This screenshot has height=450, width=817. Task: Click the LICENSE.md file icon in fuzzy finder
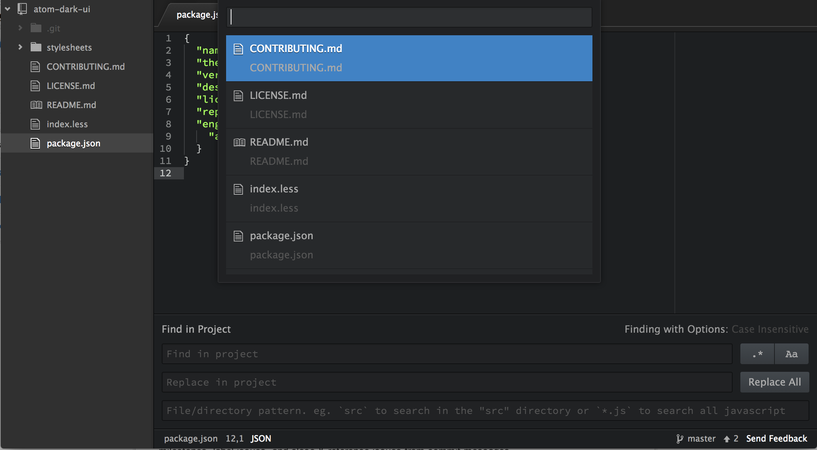pyautogui.click(x=238, y=96)
